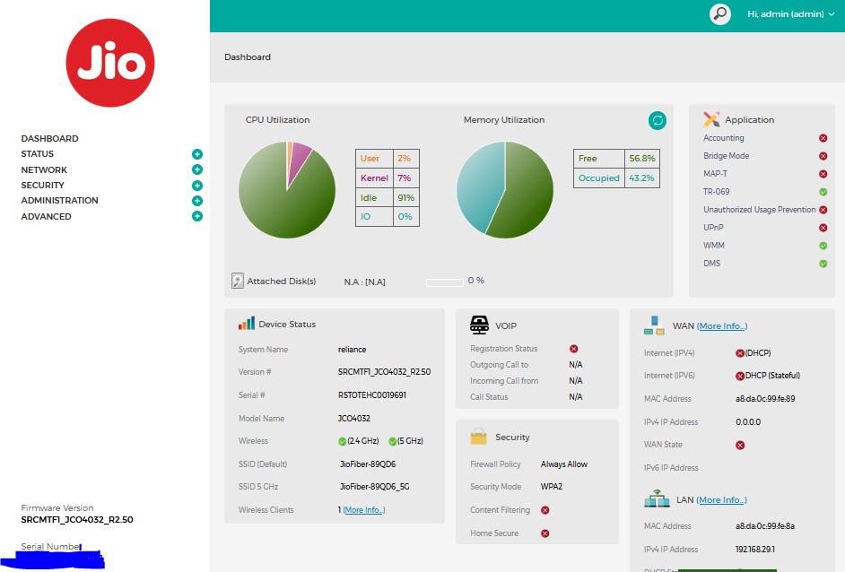The width and height of the screenshot is (845, 572).
Task: Click the Home Secure status icon
Action: click(x=544, y=533)
